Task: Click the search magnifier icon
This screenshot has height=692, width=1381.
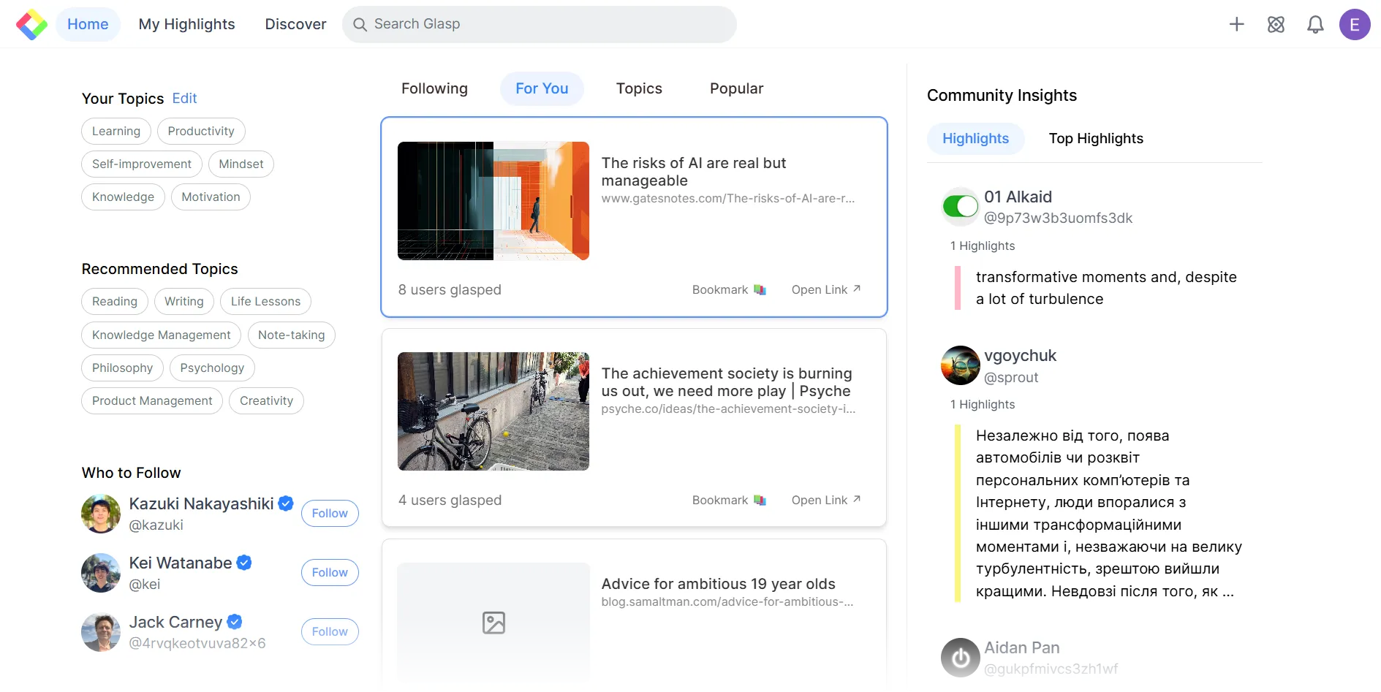Action: [360, 24]
